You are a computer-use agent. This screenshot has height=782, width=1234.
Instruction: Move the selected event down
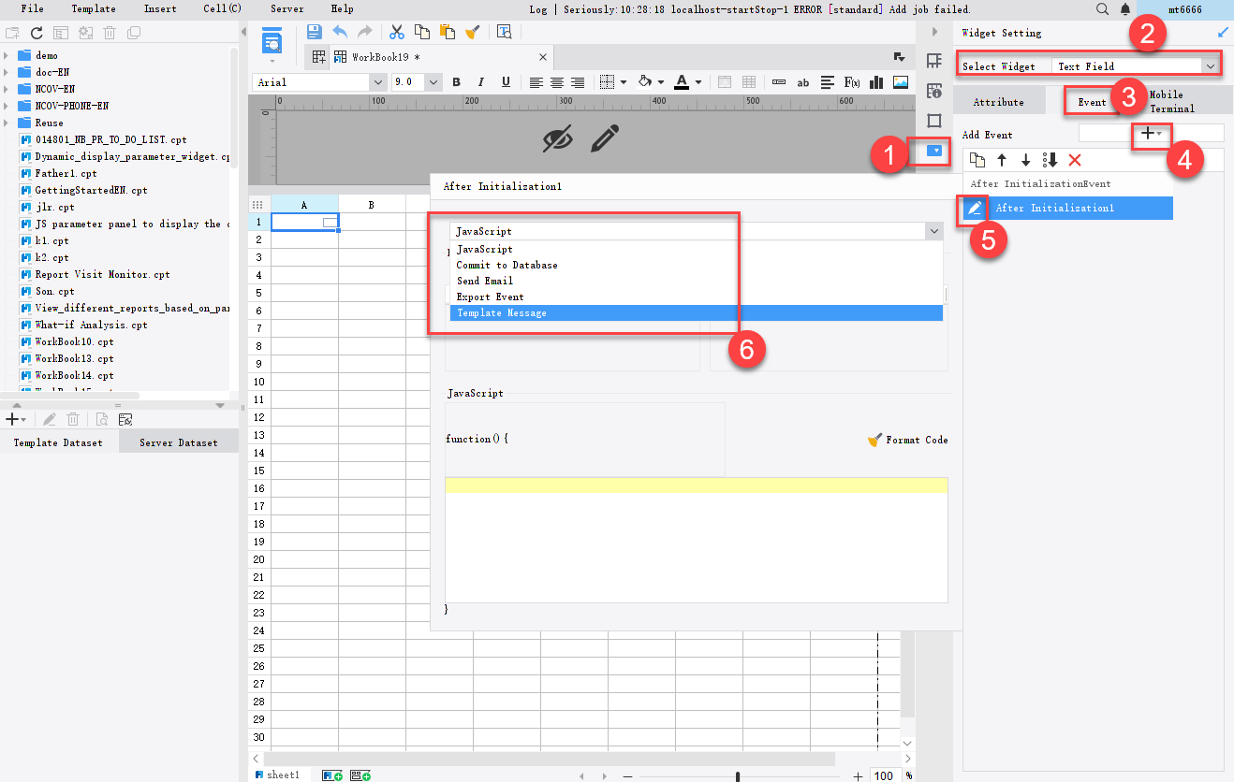[1025, 160]
